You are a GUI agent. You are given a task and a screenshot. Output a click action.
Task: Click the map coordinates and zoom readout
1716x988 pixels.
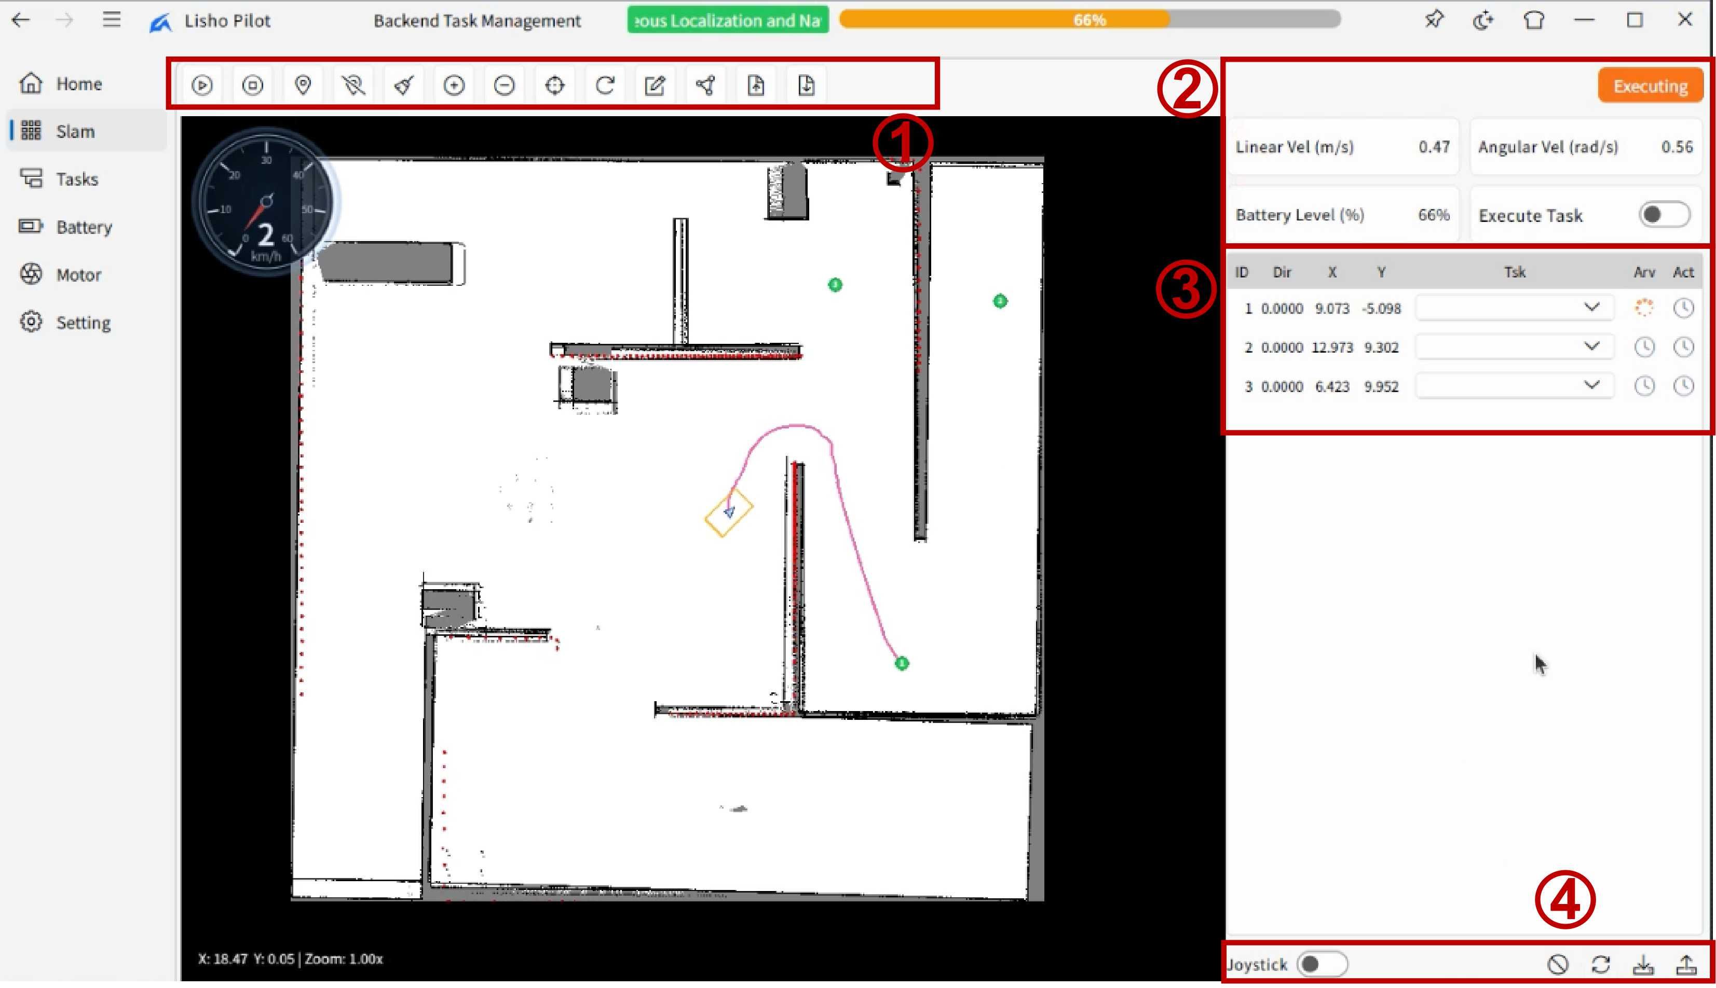[x=290, y=959]
